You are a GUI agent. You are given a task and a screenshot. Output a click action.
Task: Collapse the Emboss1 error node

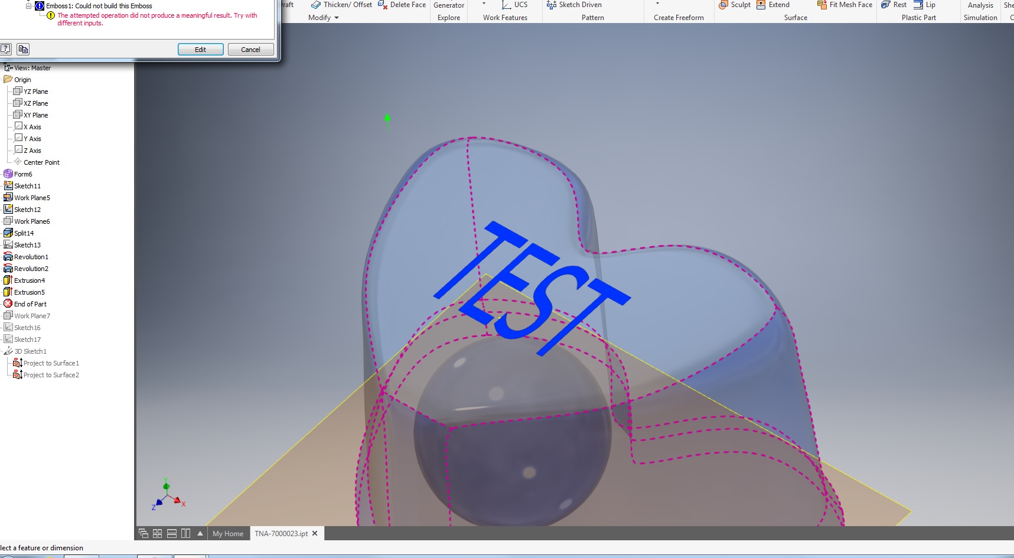click(28, 5)
